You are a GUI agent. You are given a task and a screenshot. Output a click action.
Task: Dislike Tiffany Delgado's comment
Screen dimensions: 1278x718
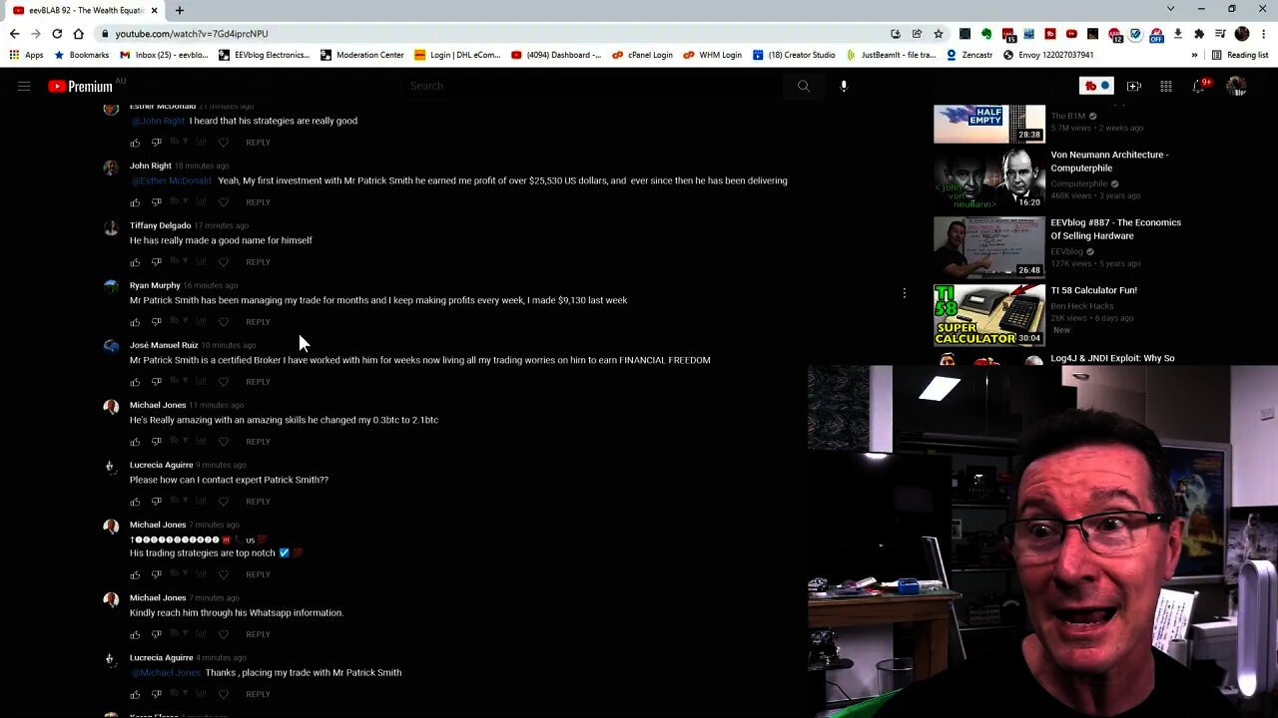(x=157, y=262)
